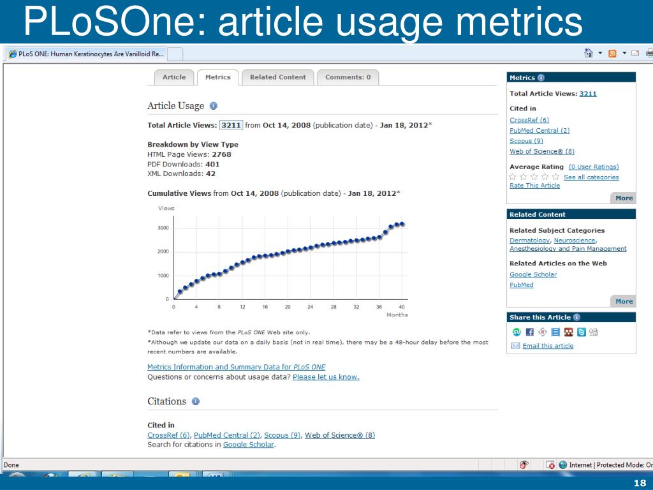The height and width of the screenshot is (490, 653).
Task: Click the first rating star
Action: 513,177
